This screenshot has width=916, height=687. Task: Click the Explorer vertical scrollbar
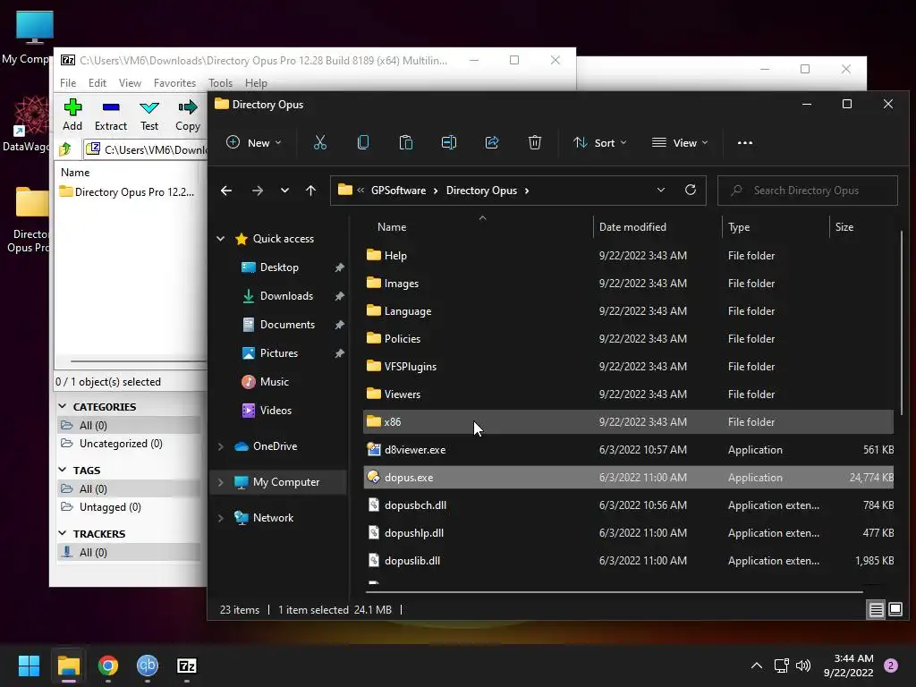(902, 322)
